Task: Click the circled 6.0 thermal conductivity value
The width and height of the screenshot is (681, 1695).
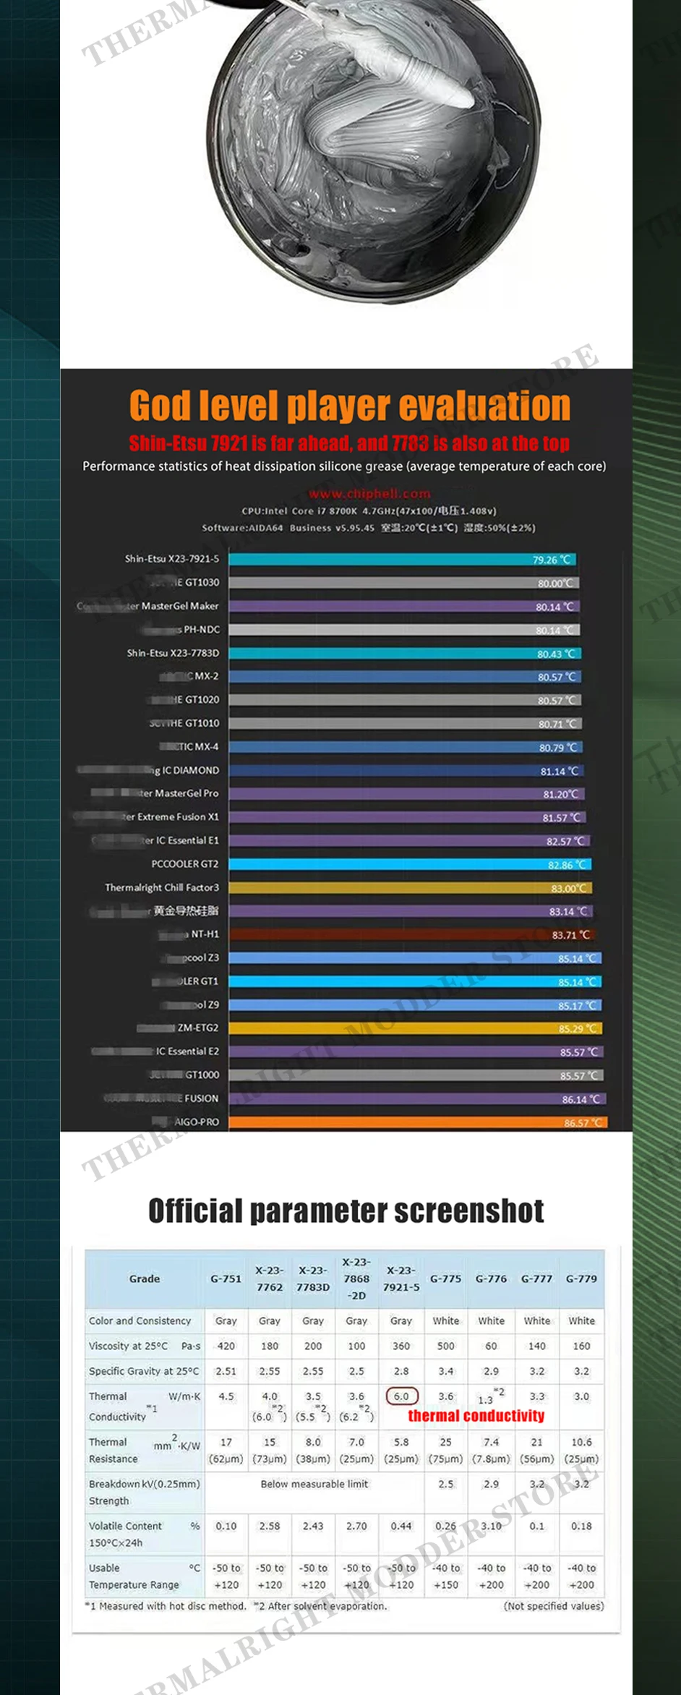Action: (x=401, y=1396)
